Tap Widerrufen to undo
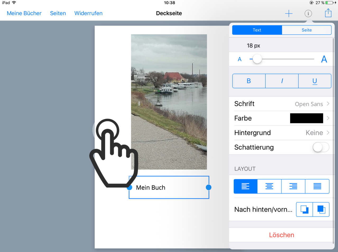Viewport: 338px width, 252px height. pos(88,13)
